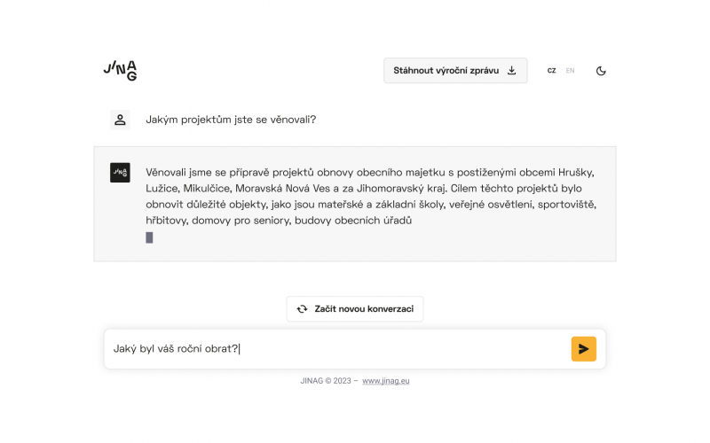Click the download arrow icon
The width and height of the screenshot is (710, 443).
tap(511, 71)
